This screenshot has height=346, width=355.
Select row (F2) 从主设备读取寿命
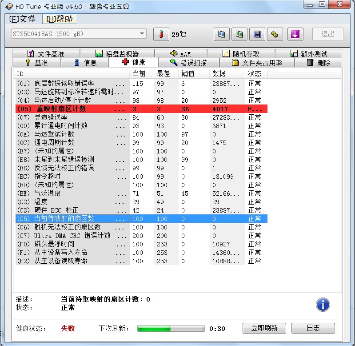[x=141, y=261]
